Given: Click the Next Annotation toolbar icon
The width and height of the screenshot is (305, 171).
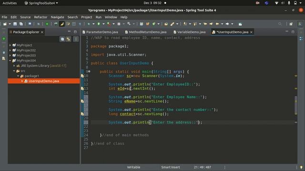Looking at the screenshot, I should click(185, 24).
